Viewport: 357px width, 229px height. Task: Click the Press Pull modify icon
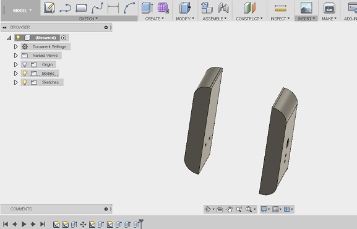pyautogui.click(x=185, y=7)
